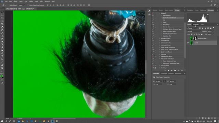219x123 pixels.
Task: Expand the Quick Green Screen action
Action: tap(159, 52)
